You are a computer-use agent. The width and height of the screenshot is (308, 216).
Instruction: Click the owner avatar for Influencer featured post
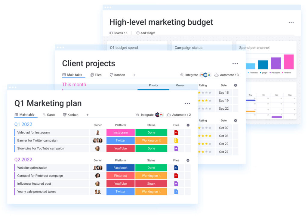[98, 183]
